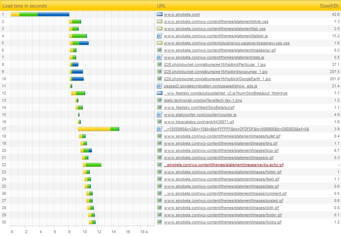This screenshot has width=341, height=236.
Task: Click row number 30
Action: (4, 222)
